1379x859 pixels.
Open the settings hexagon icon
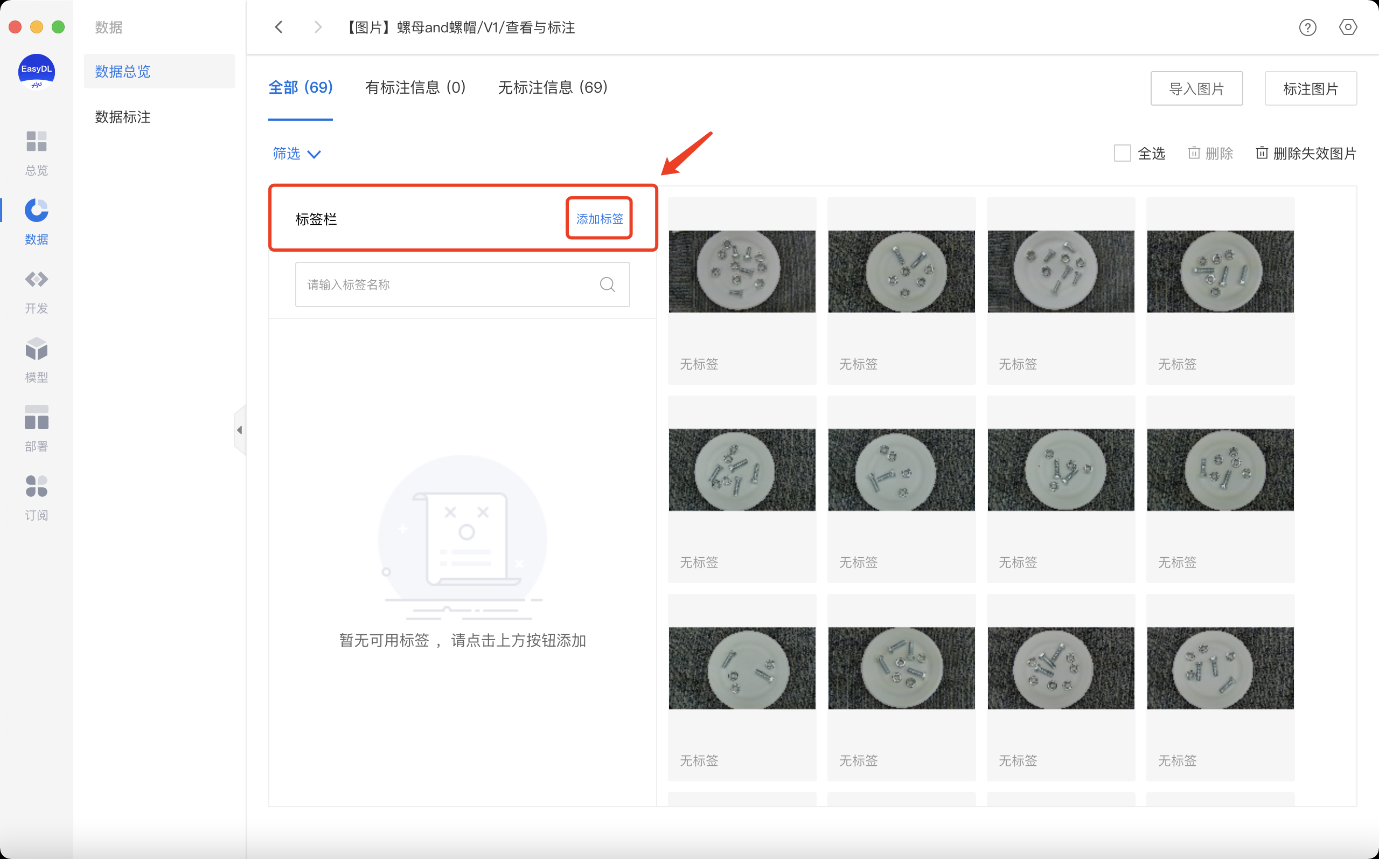1348,27
